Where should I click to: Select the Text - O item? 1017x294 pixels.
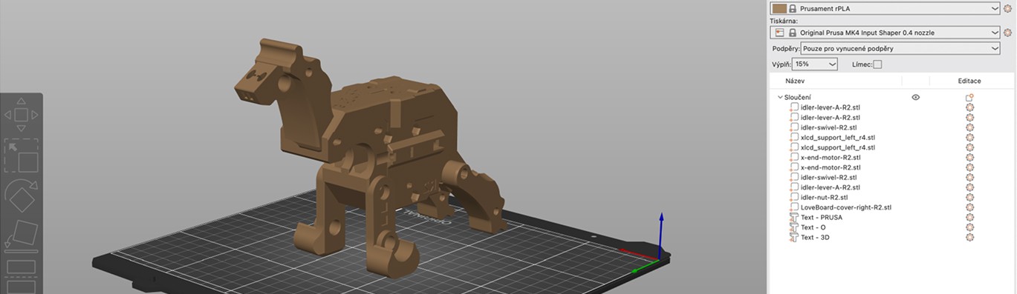pos(813,227)
